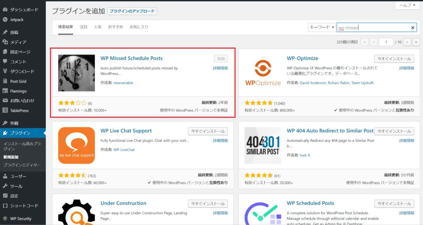Switch to 注目 featured tab
The image size is (423, 225).
coord(83,27)
